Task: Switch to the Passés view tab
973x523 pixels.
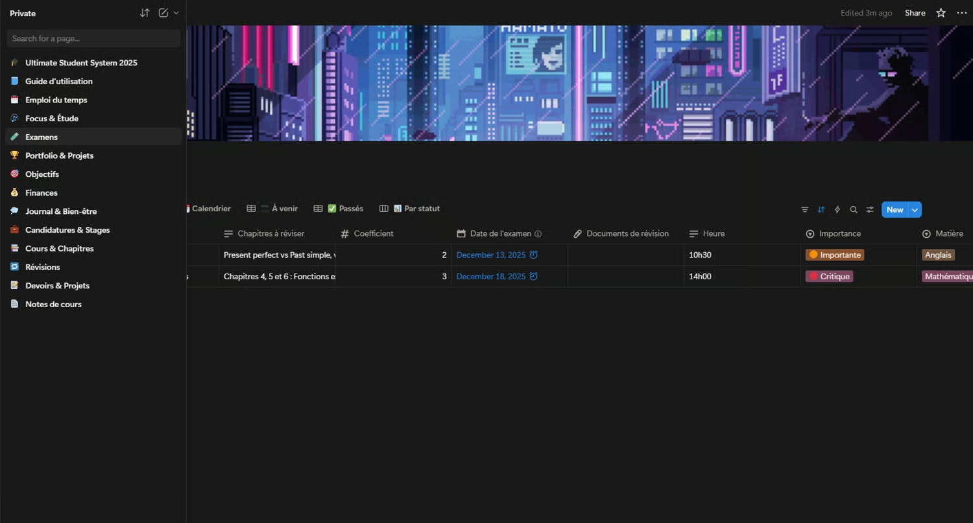Action: pyautogui.click(x=339, y=209)
